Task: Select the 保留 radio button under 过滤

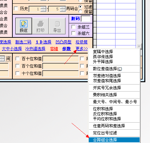Action: (80, 11)
